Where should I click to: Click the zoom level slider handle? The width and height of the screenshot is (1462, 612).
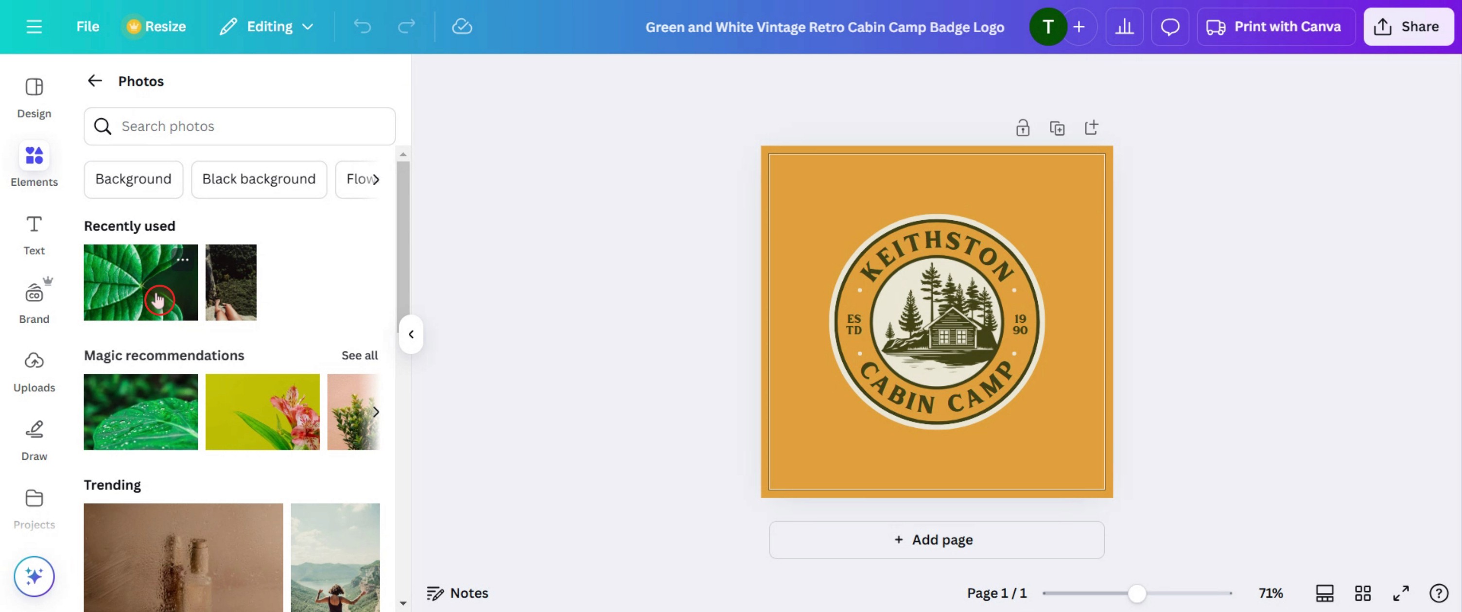click(1137, 593)
